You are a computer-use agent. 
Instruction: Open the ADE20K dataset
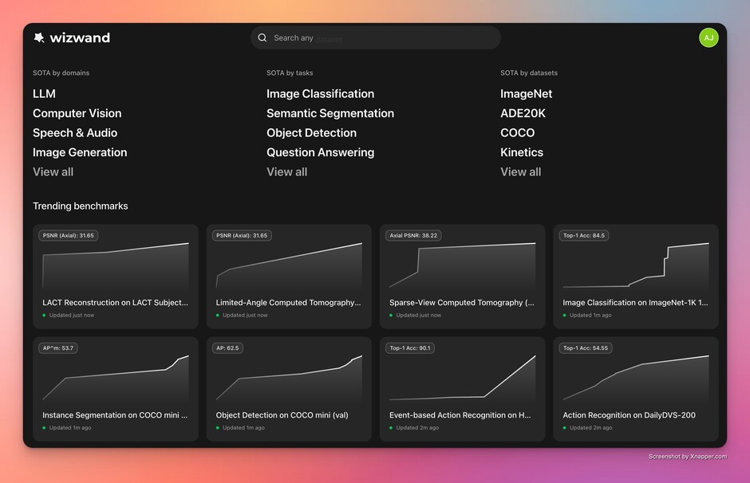(x=523, y=113)
